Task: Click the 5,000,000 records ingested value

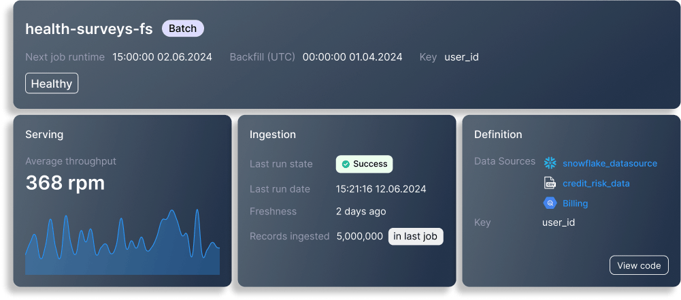Action: tap(360, 237)
